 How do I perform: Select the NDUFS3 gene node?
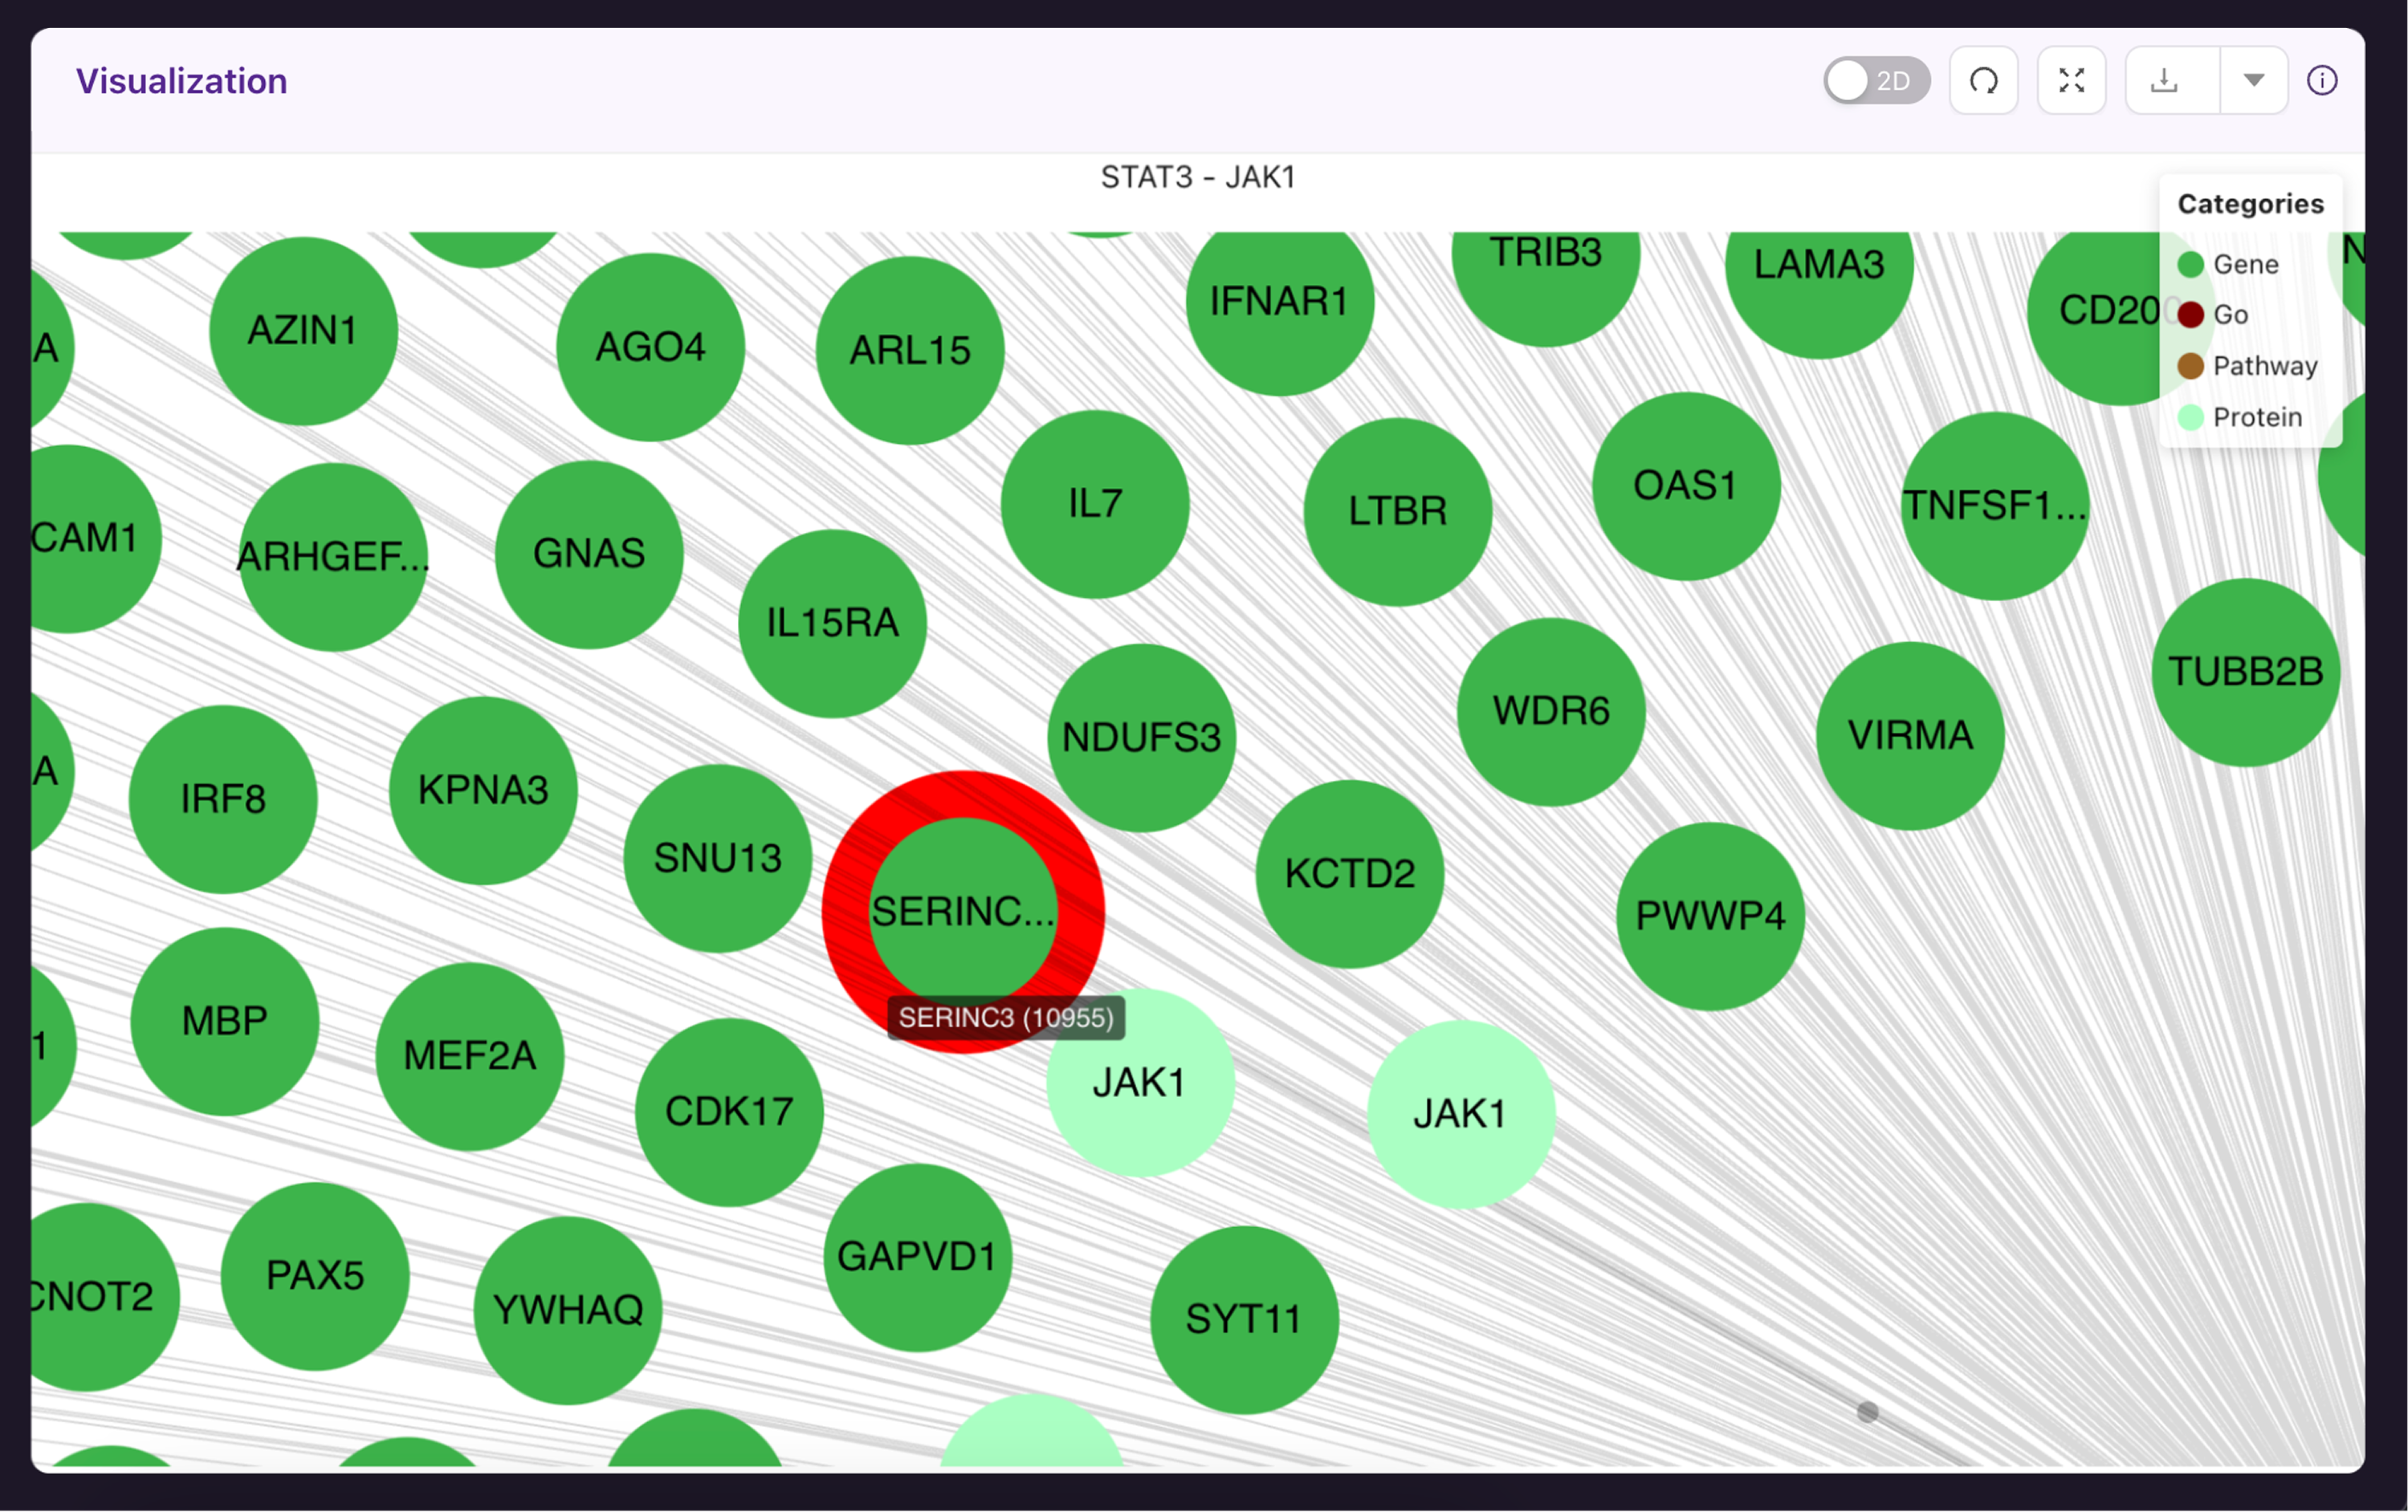click(x=1142, y=738)
